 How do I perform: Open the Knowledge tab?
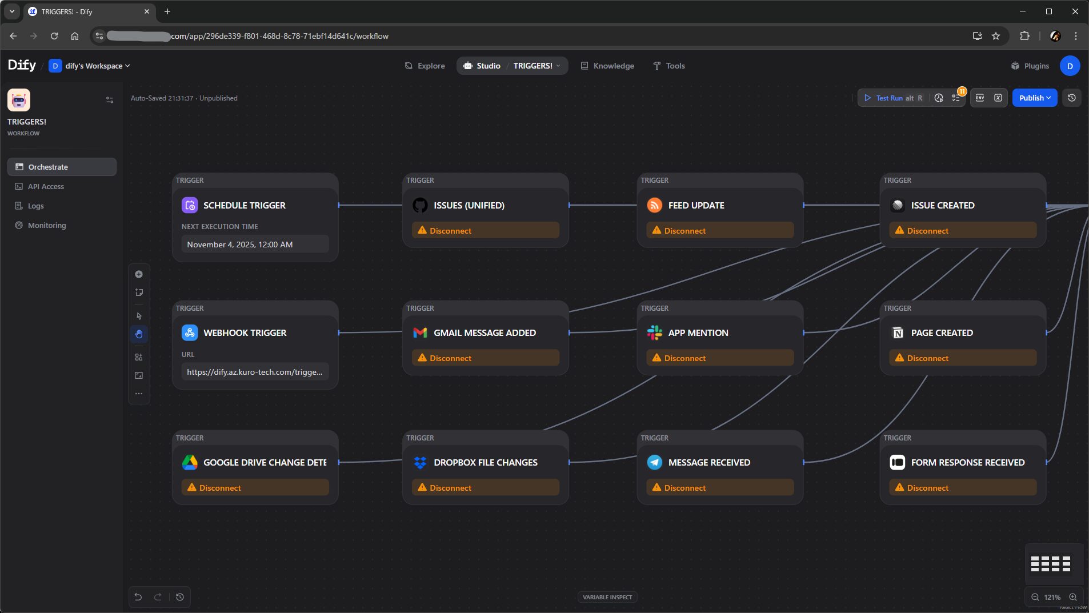607,66
